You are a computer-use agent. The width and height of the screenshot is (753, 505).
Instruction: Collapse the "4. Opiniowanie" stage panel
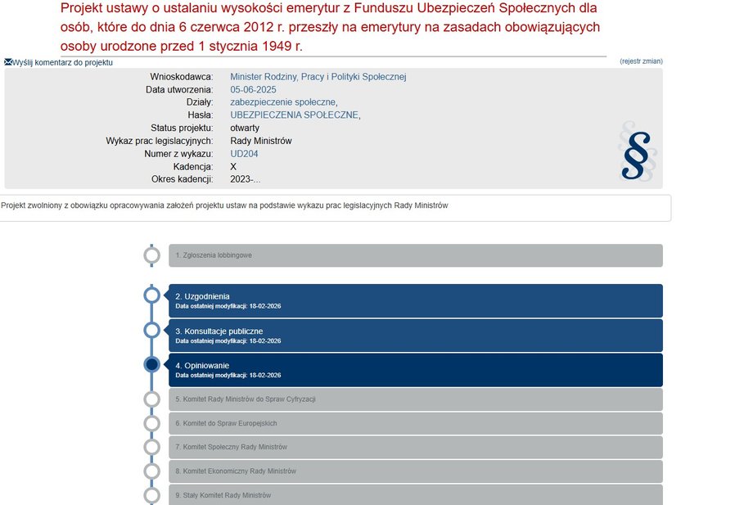point(409,369)
